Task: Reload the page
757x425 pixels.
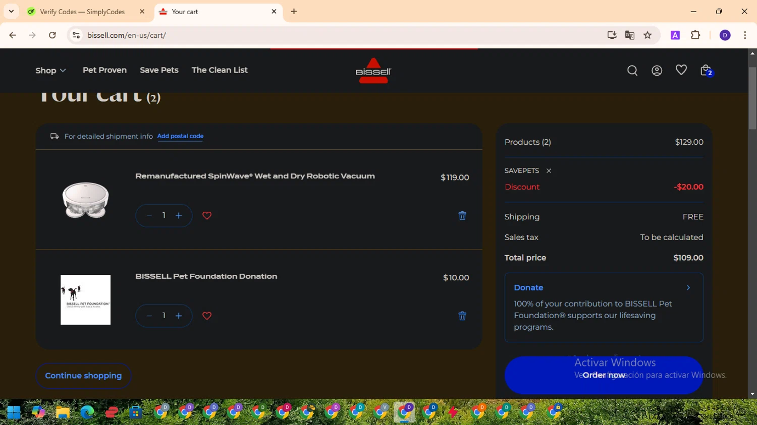Action: click(52, 35)
